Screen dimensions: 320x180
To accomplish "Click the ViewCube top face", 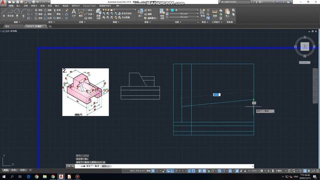I will click(x=304, y=46).
